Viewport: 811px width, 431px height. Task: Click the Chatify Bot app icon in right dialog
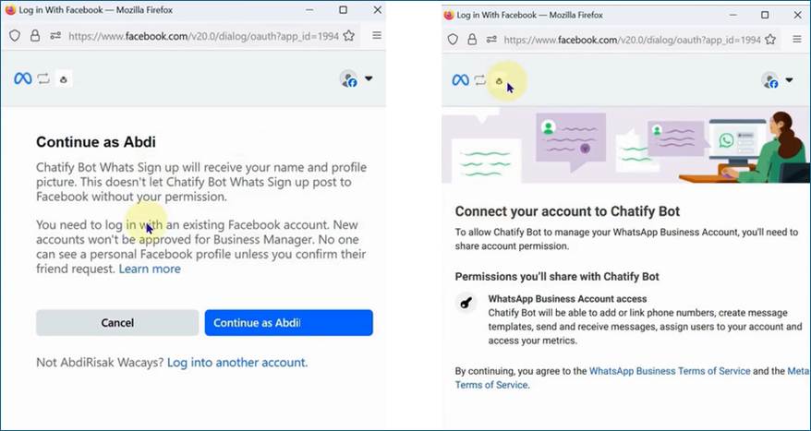coord(500,80)
